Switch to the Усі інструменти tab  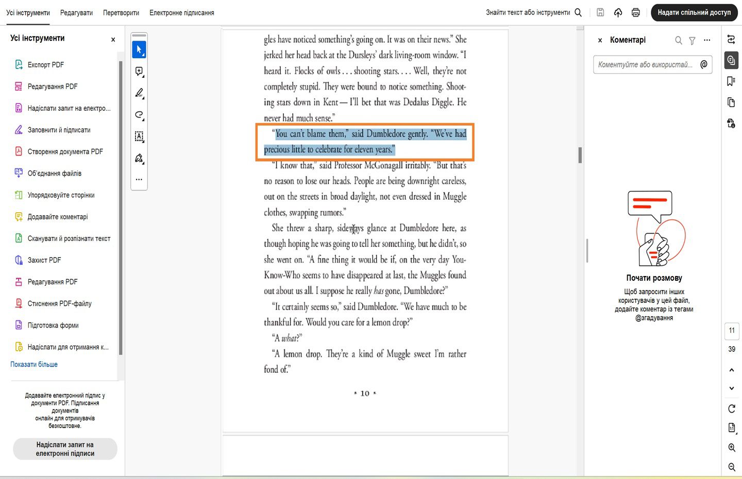28,12
